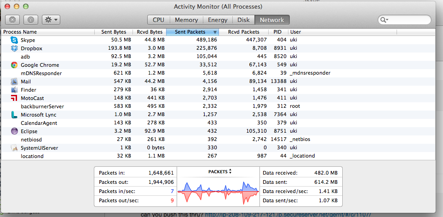The width and height of the screenshot is (443, 217).
Task: Select the netbiosd process name
Action: [x=31, y=140]
